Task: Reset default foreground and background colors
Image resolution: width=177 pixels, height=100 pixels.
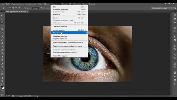Action: (x=1, y=84)
